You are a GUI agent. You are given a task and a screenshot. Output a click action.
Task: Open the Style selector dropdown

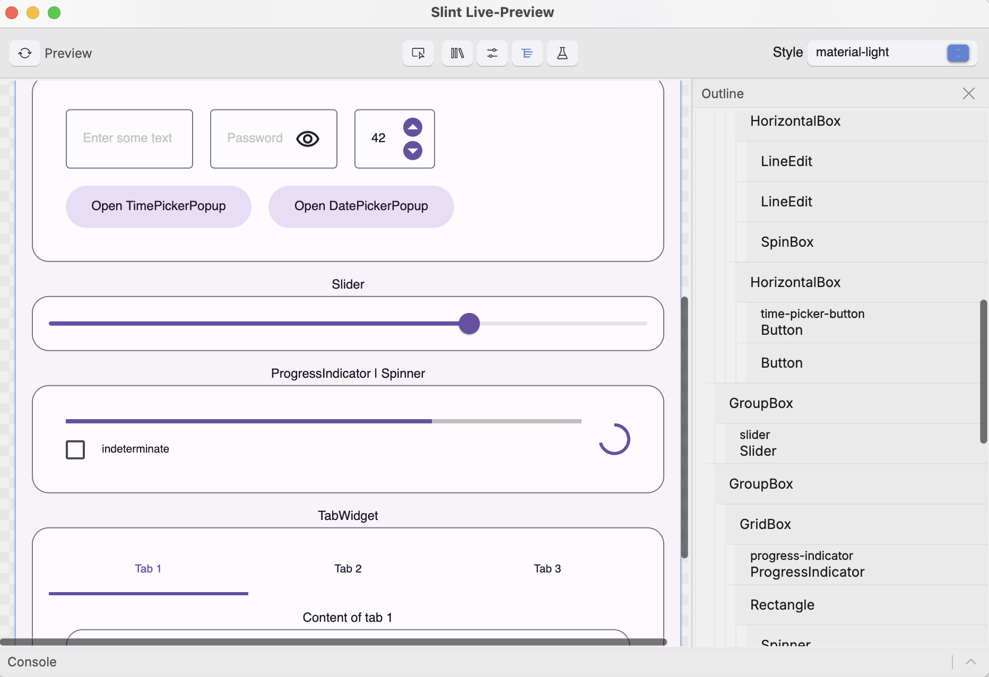[x=957, y=53]
